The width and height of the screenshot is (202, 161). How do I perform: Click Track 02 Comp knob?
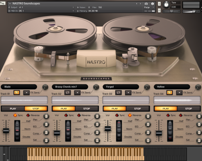97,132
